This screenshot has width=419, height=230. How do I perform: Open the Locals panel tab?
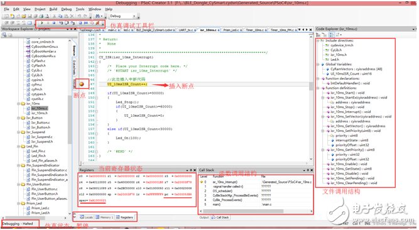pyautogui.click(x=86, y=217)
